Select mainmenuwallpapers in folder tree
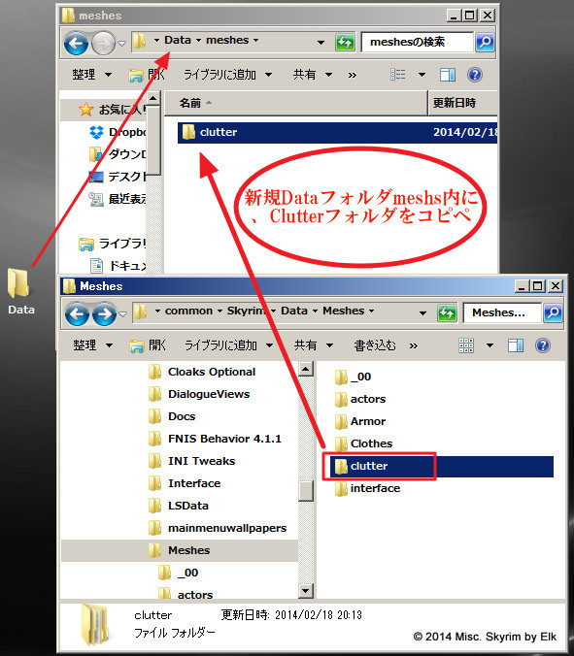The image size is (574, 656). pos(218,529)
